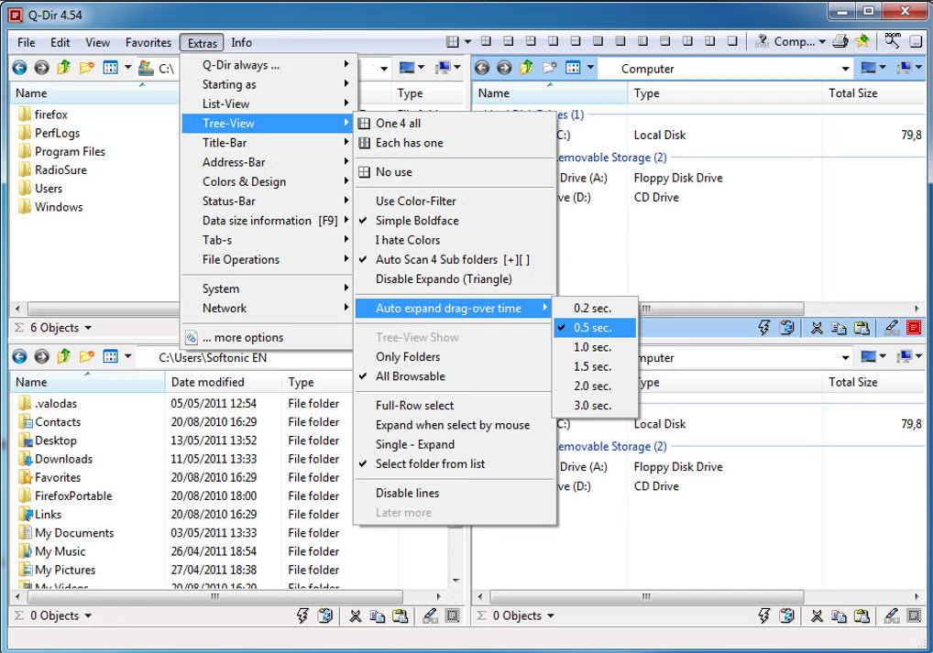Select One 4 all tree-view option
Screen dimensions: 933x653
pos(455,123)
